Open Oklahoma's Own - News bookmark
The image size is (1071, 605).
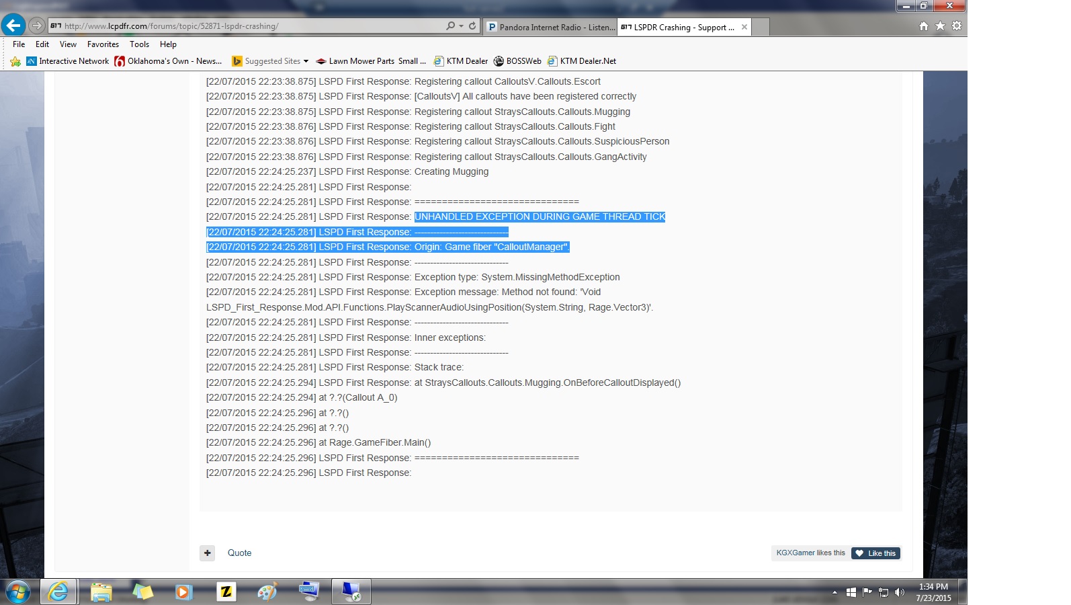(168, 61)
